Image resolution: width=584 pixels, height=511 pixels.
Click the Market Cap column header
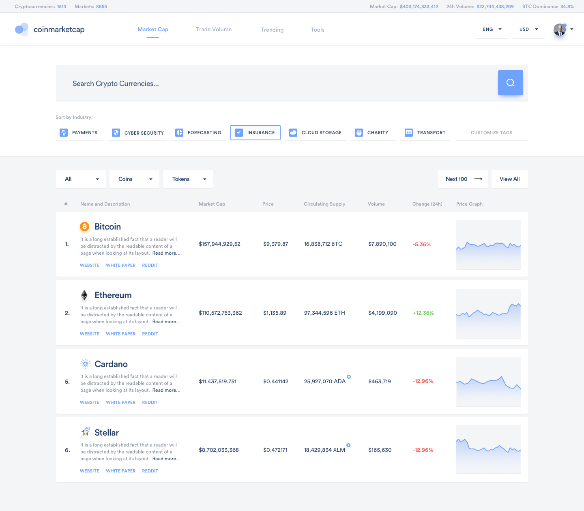point(212,204)
